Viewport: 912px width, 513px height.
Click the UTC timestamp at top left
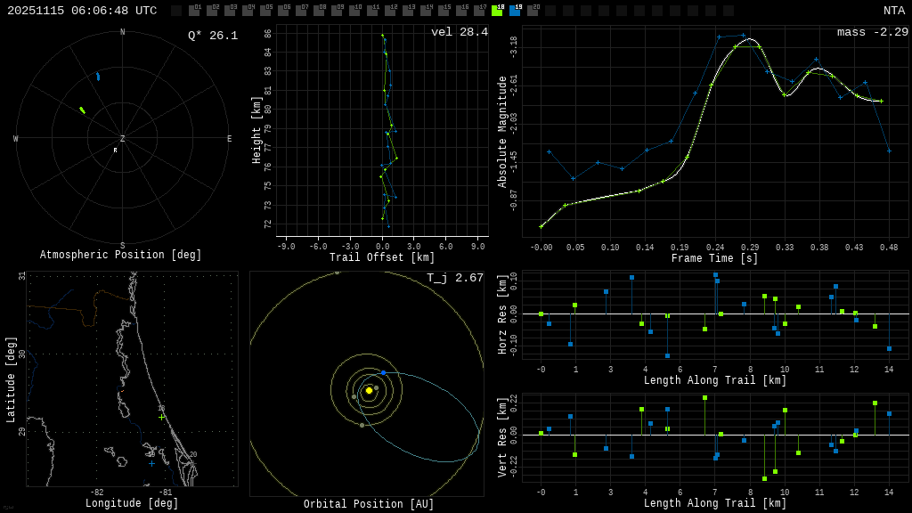(82, 11)
